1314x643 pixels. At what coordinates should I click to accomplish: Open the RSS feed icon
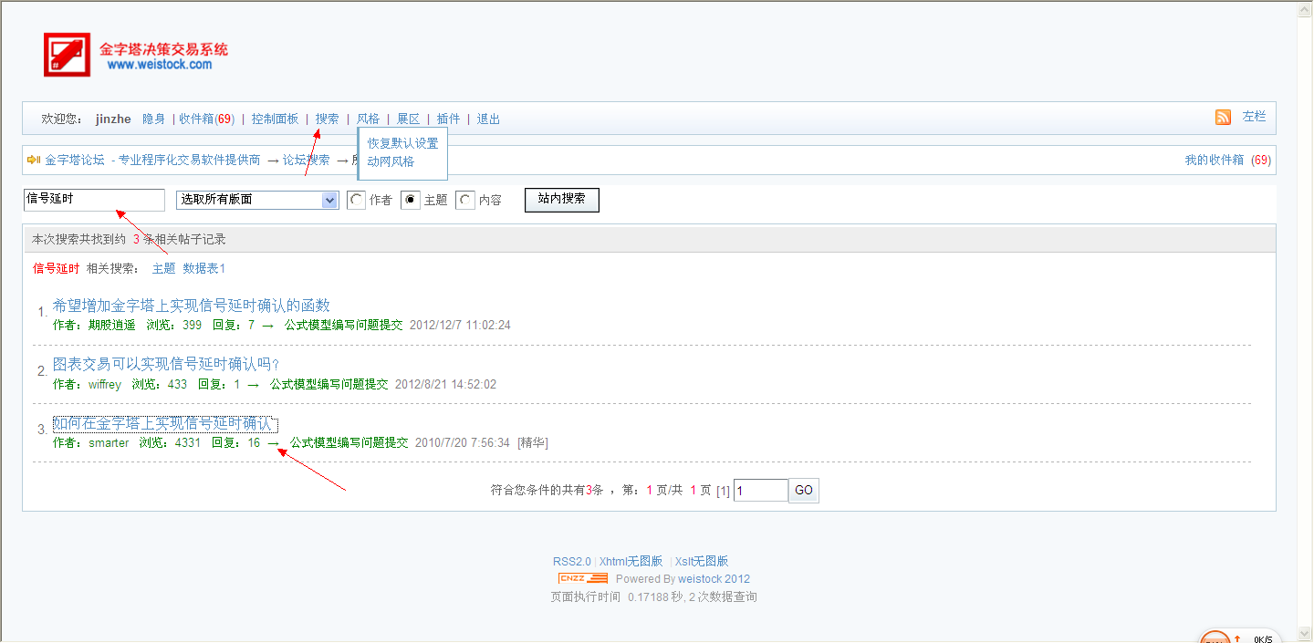tap(1223, 117)
